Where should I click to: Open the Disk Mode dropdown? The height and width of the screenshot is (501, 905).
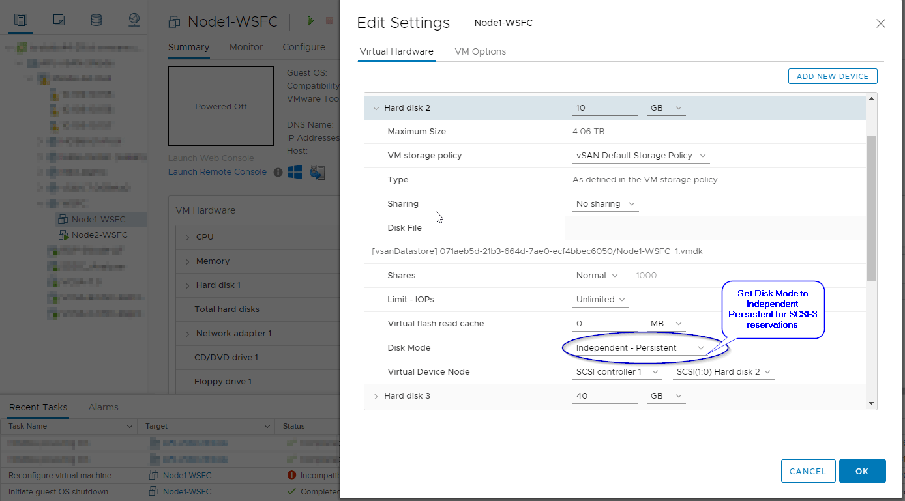click(x=639, y=348)
